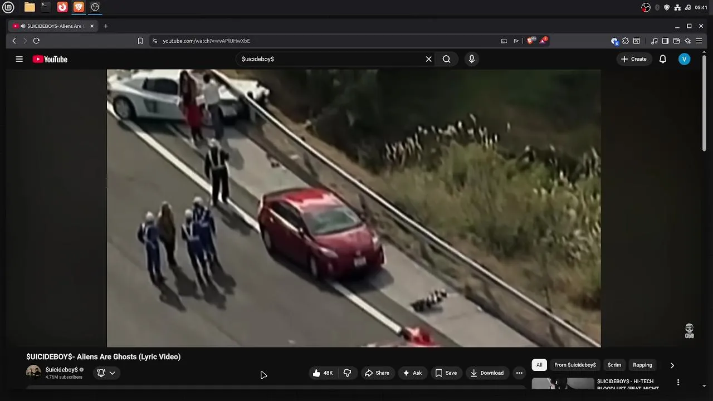The width and height of the screenshot is (713, 401).
Task: Go back to the previous browser page
Action: (x=14, y=41)
